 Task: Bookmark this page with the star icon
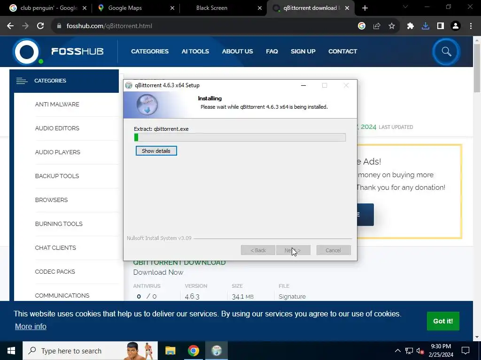(392, 26)
